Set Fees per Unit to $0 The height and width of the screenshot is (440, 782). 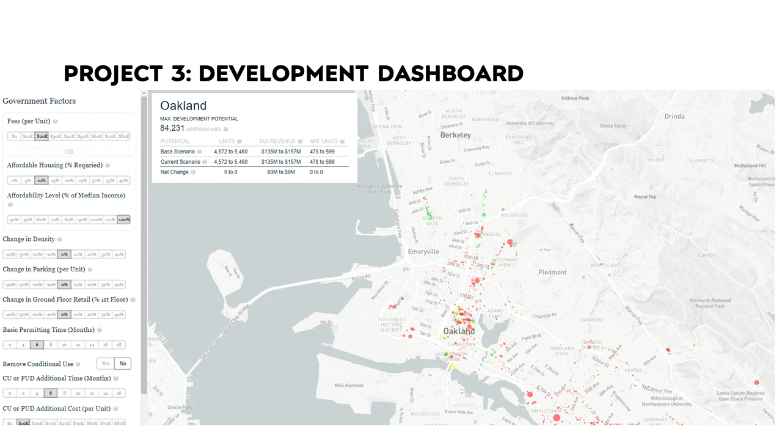click(x=14, y=136)
